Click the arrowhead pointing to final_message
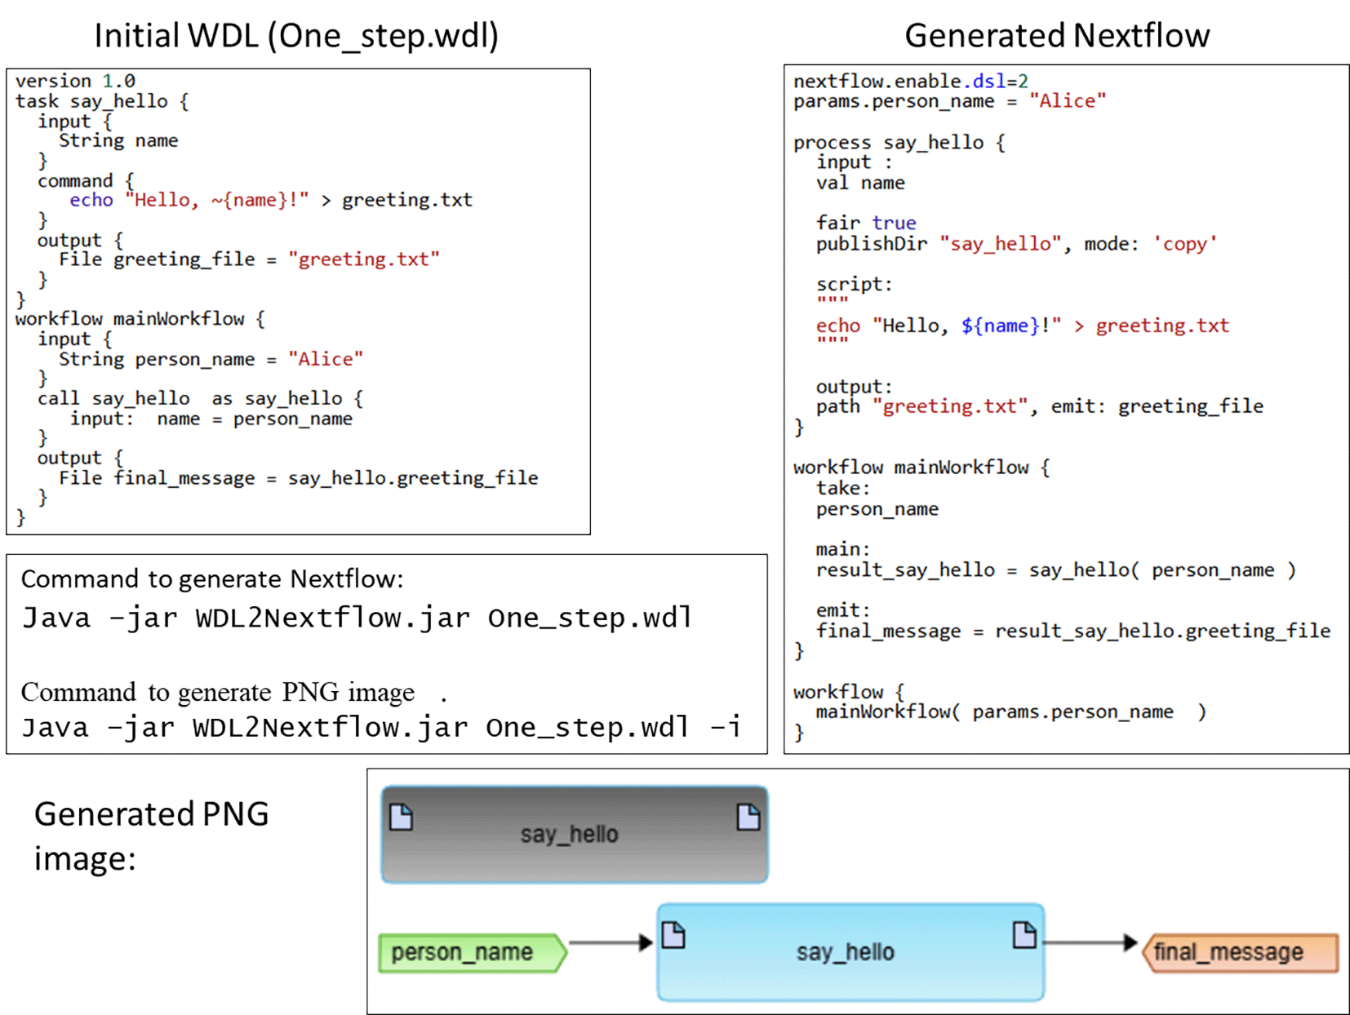Image resolution: width=1350 pixels, height=1015 pixels. (x=1130, y=943)
